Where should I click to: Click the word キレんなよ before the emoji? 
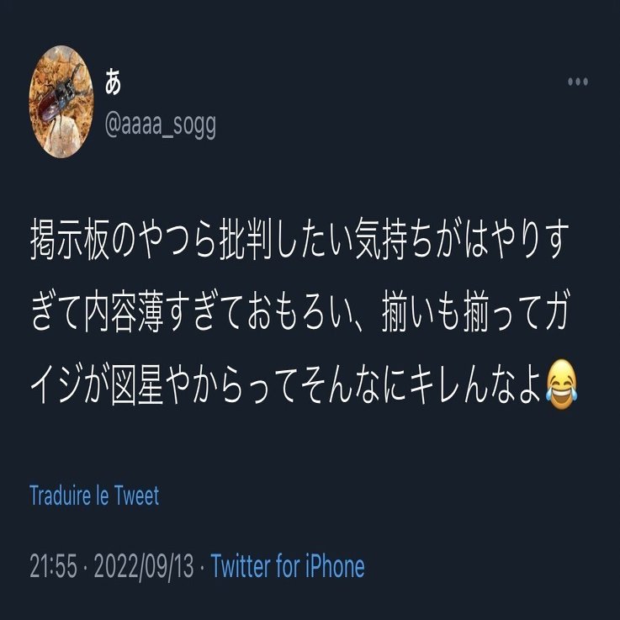click(475, 384)
